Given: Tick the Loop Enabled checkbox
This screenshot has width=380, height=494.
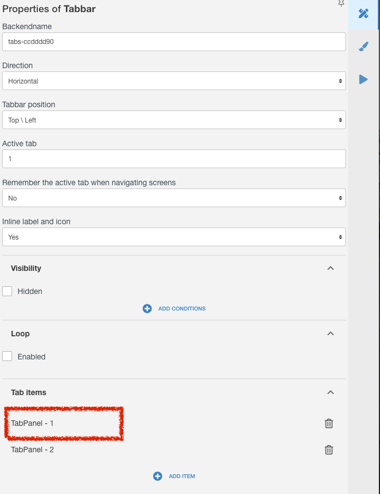Looking at the screenshot, I should tap(7, 356).
